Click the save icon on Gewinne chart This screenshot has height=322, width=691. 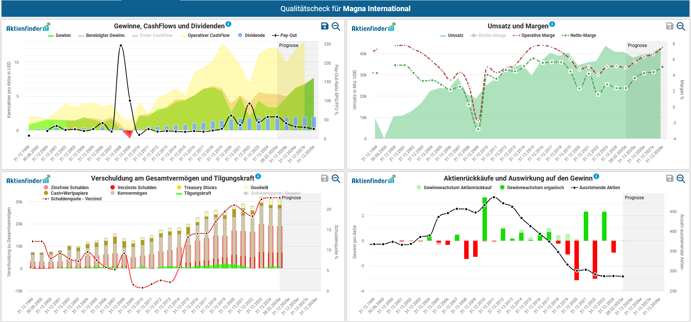(324, 26)
